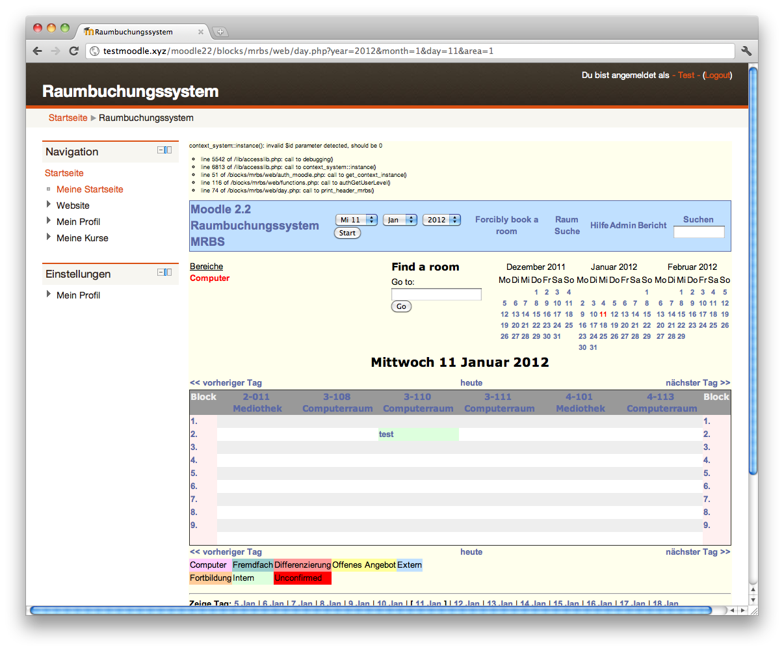This screenshot has height=651, width=784.
Task: Open the browser wrench settings menu
Action: (746, 51)
